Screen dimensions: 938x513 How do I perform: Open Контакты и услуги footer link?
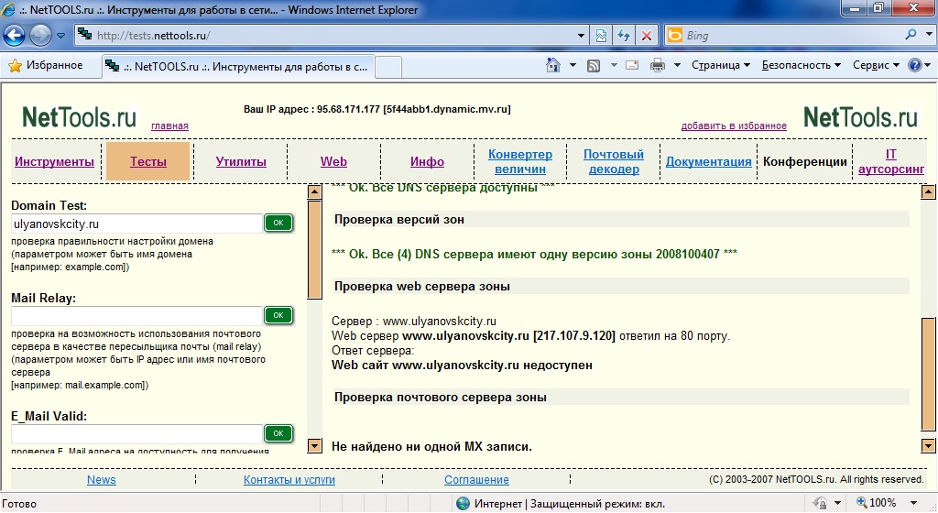(x=289, y=479)
